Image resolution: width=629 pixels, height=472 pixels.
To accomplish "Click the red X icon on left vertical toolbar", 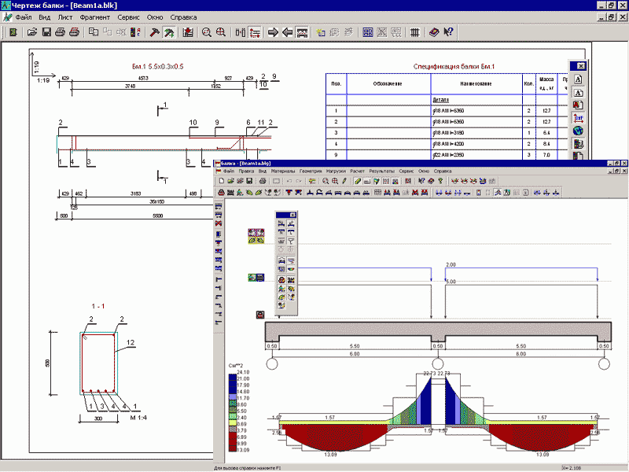I will [218, 223].
